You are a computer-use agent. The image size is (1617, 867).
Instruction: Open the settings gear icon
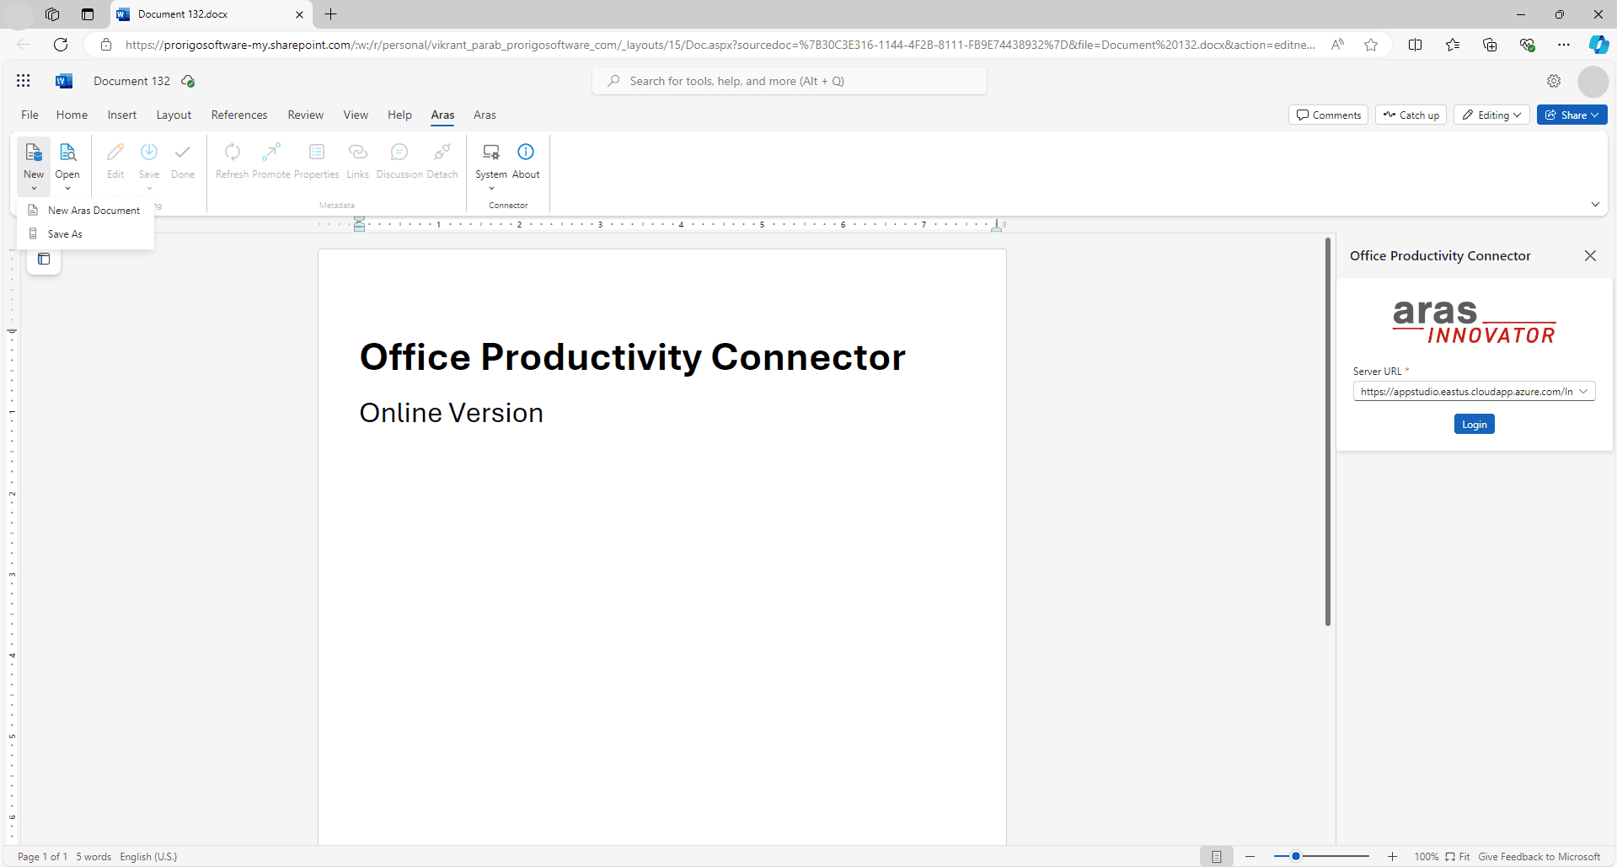point(1554,81)
